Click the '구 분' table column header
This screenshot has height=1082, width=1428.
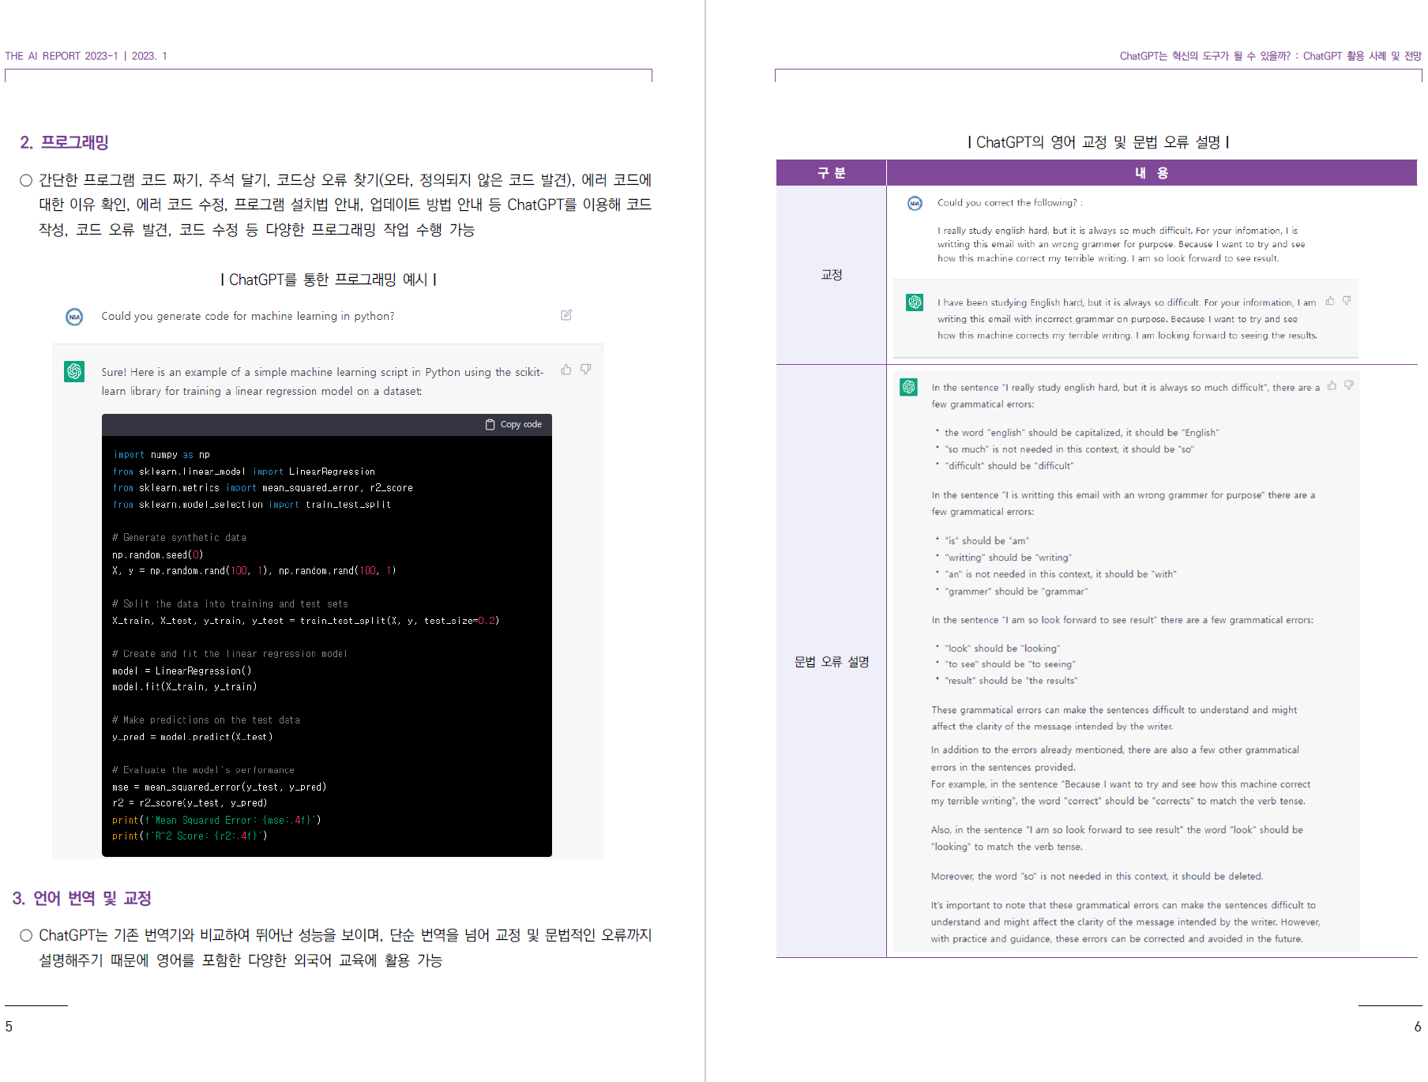tap(831, 173)
